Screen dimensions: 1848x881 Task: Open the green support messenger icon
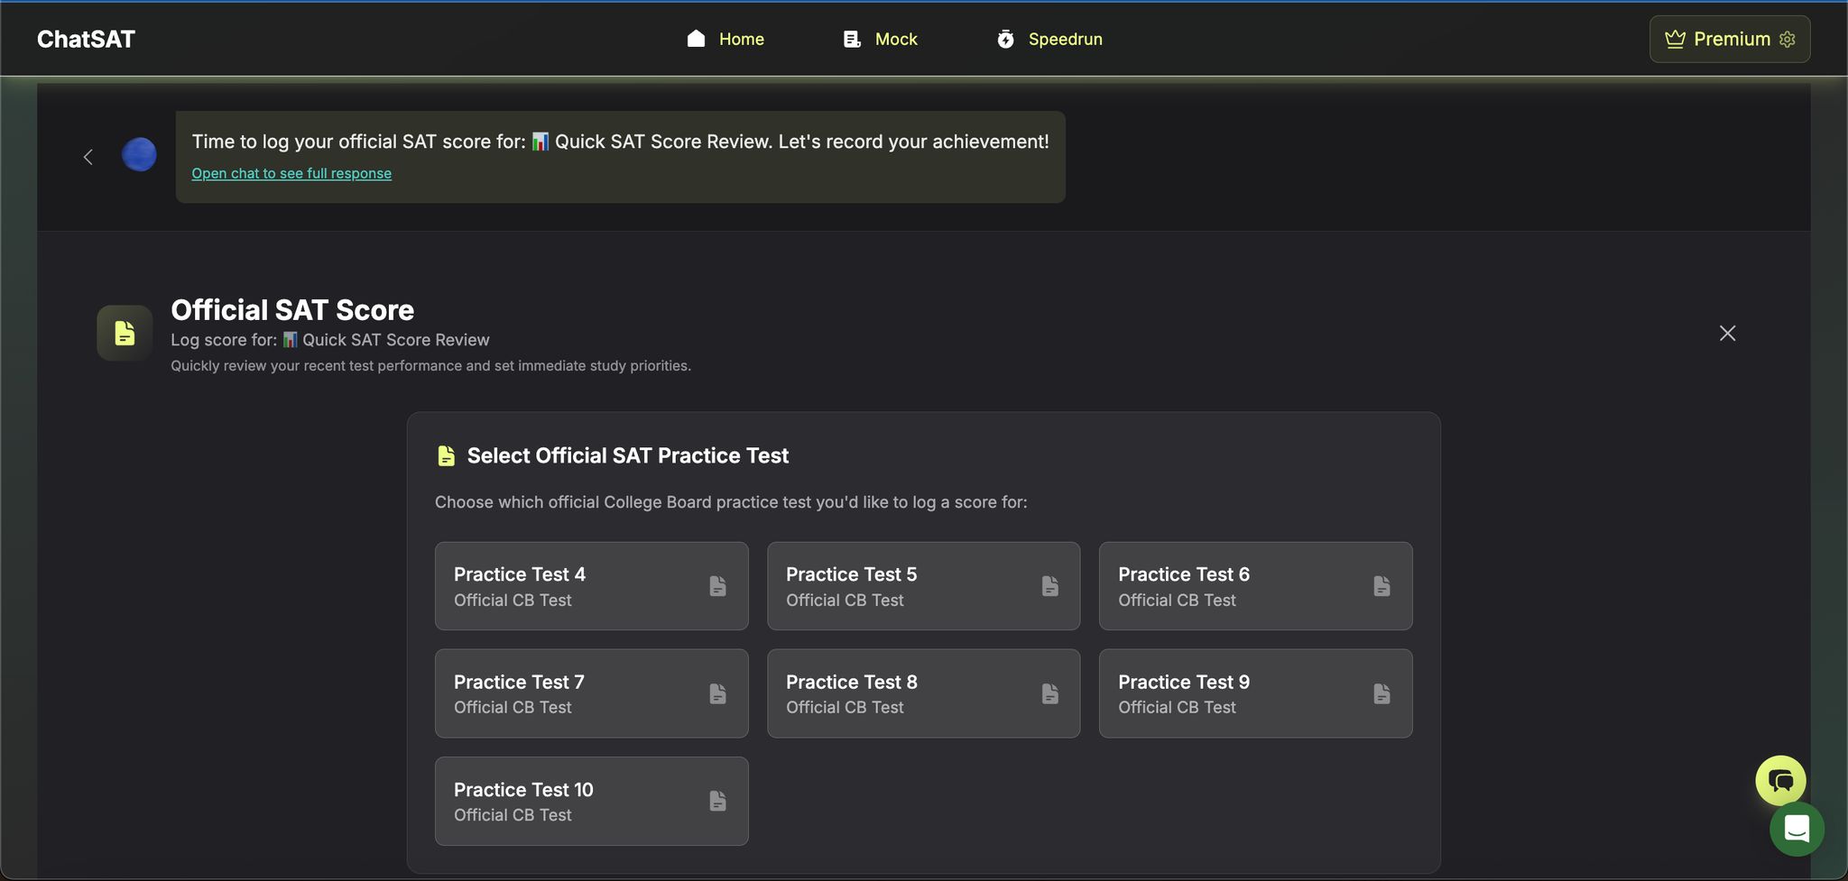[x=1797, y=829]
